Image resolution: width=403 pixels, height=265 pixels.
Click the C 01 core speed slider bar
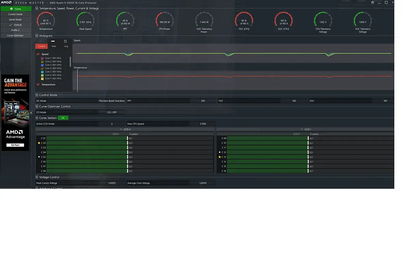[x=87, y=138]
